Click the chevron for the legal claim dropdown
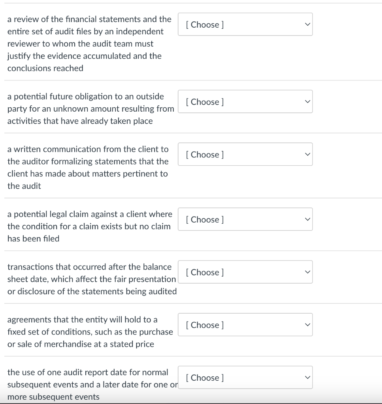The width and height of the screenshot is (382, 404). coord(308,219)
